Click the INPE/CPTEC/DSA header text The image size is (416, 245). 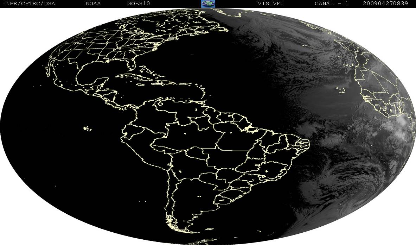pos(28,4)
